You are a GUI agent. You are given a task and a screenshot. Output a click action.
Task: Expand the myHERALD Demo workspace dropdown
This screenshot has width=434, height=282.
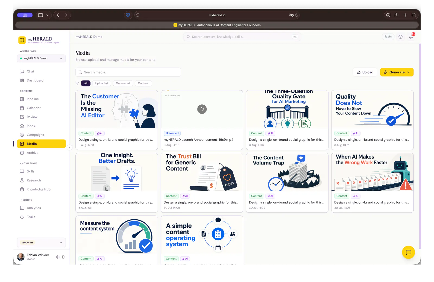pyautogui.click(x=41, y=58)
